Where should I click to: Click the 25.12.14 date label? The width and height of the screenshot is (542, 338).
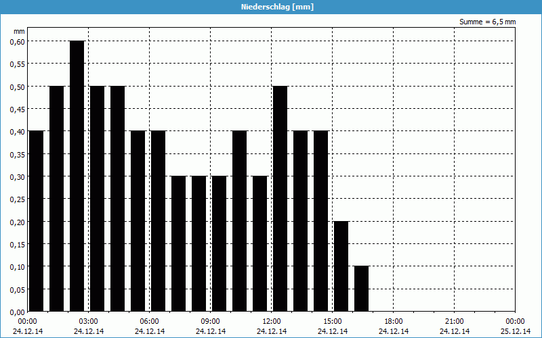[x=516, y=331]
